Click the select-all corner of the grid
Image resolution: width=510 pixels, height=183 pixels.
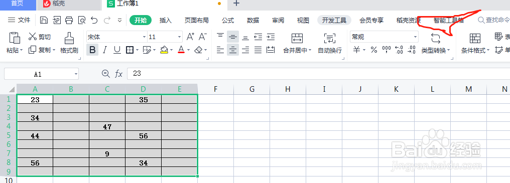12,89
